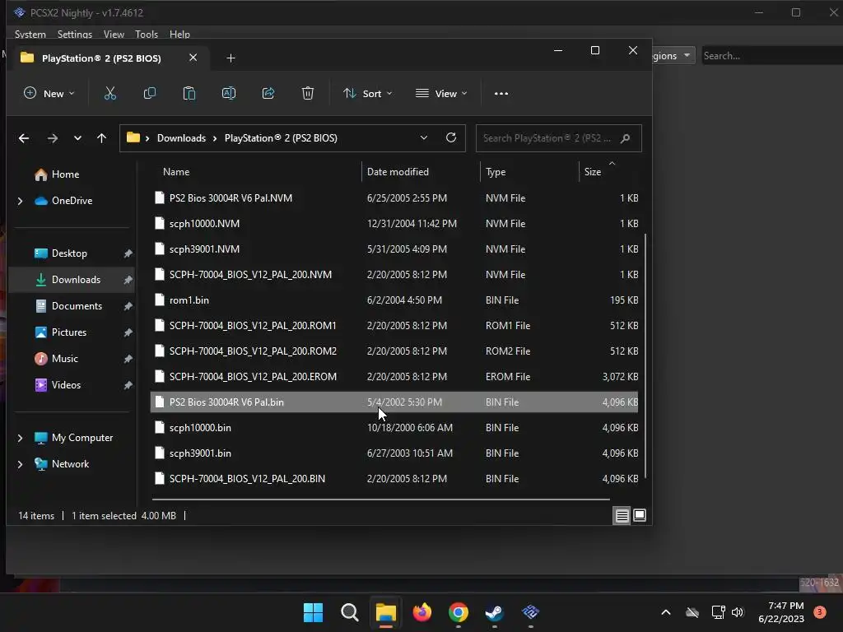This screenshot has height=632, width=843.
Task: Click Downloads in the breadcrumb path
Action: [x=181, y=138]
